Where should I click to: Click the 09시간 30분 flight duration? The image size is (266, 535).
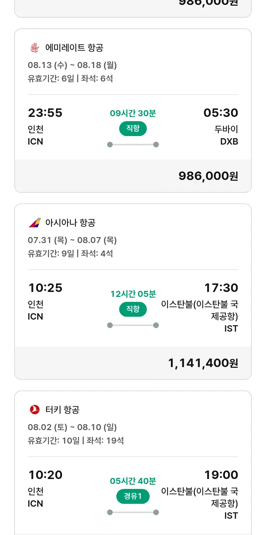pos(133,113)
